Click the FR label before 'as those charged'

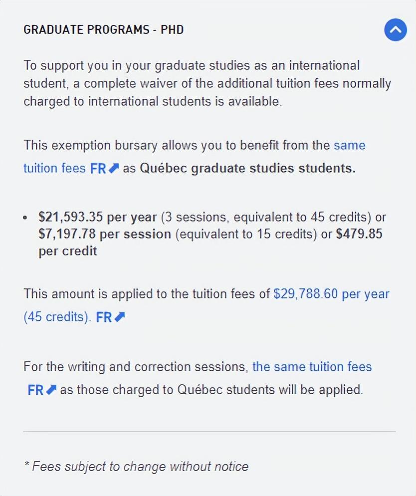35,390
